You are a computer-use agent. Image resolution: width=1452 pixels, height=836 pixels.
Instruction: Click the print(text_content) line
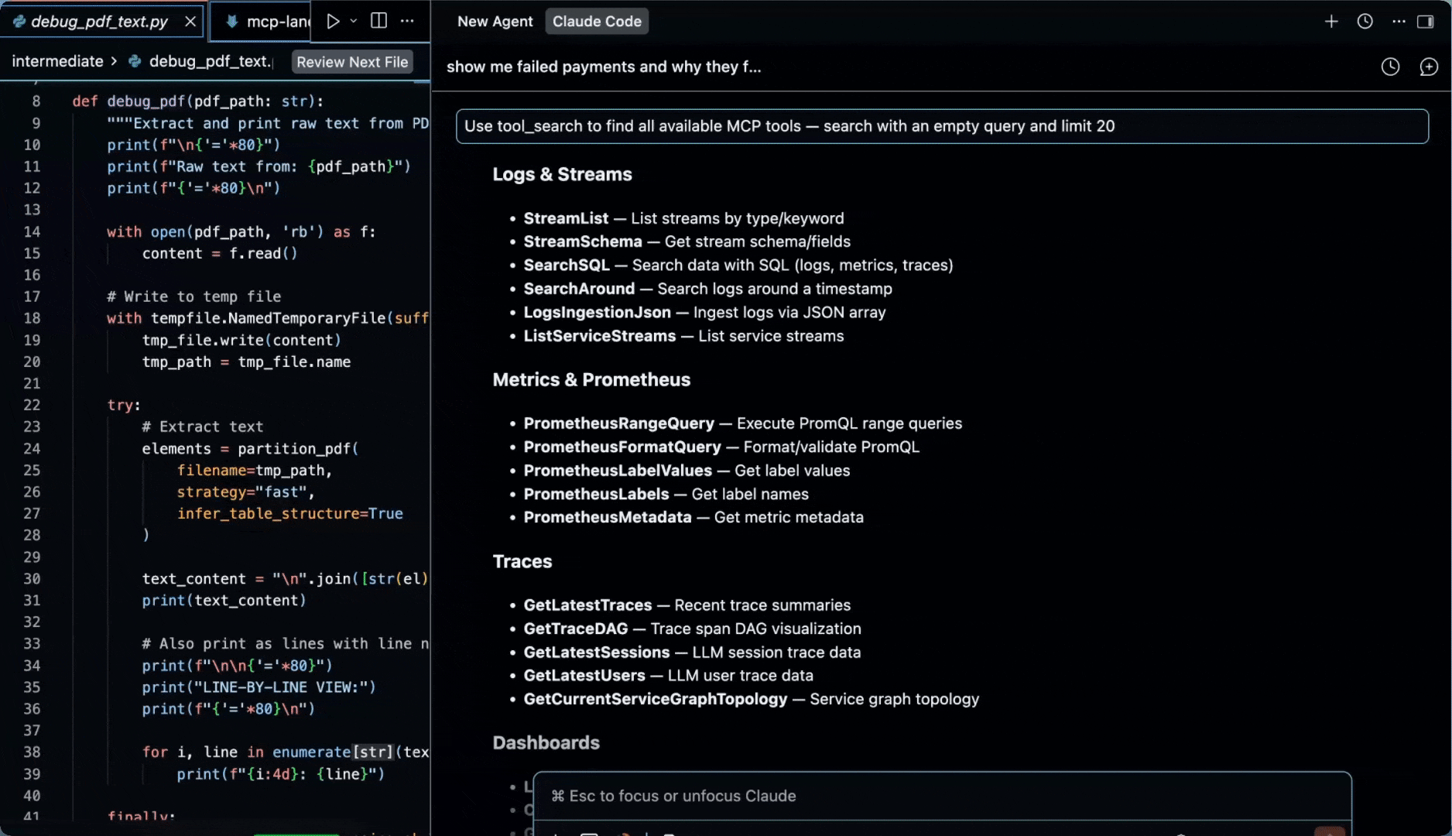pos(224,600)
